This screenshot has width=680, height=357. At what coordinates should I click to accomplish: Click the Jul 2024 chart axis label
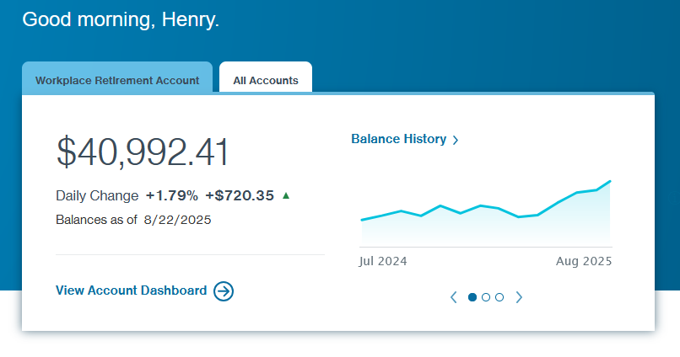click(383, 261)
